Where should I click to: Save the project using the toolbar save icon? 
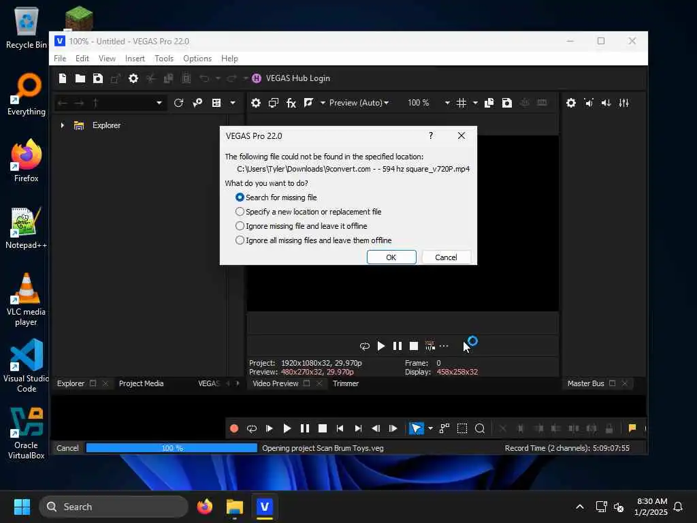[98, 79]
